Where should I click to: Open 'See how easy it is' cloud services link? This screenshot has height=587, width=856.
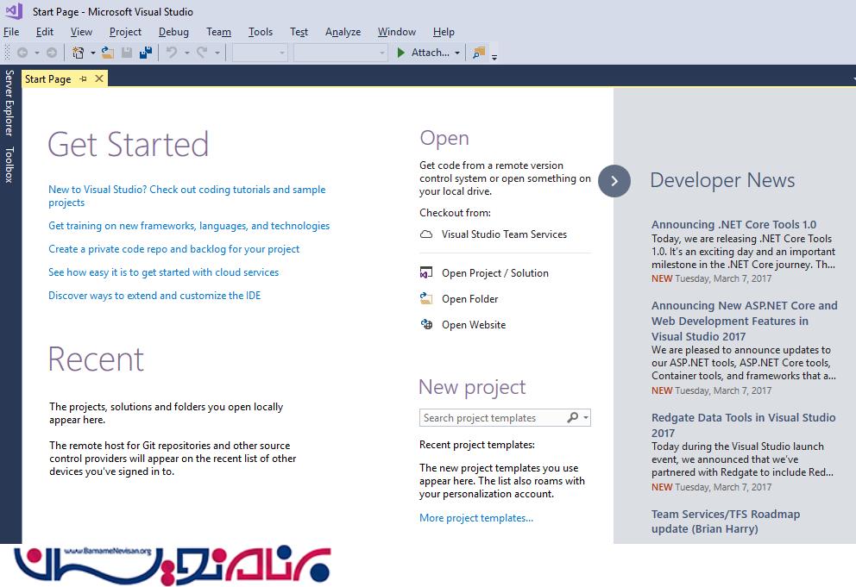tap(163, 272)
